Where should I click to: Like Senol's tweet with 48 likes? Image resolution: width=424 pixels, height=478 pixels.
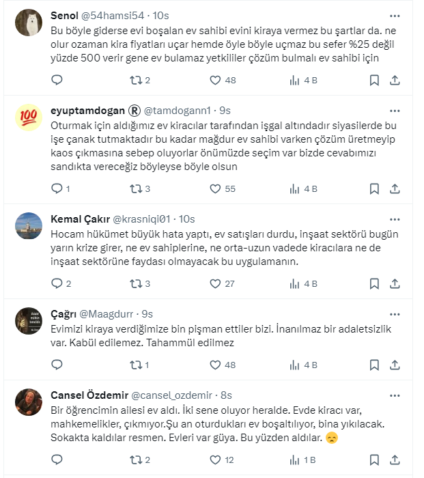pyautogui.click(x=215, y=80)
